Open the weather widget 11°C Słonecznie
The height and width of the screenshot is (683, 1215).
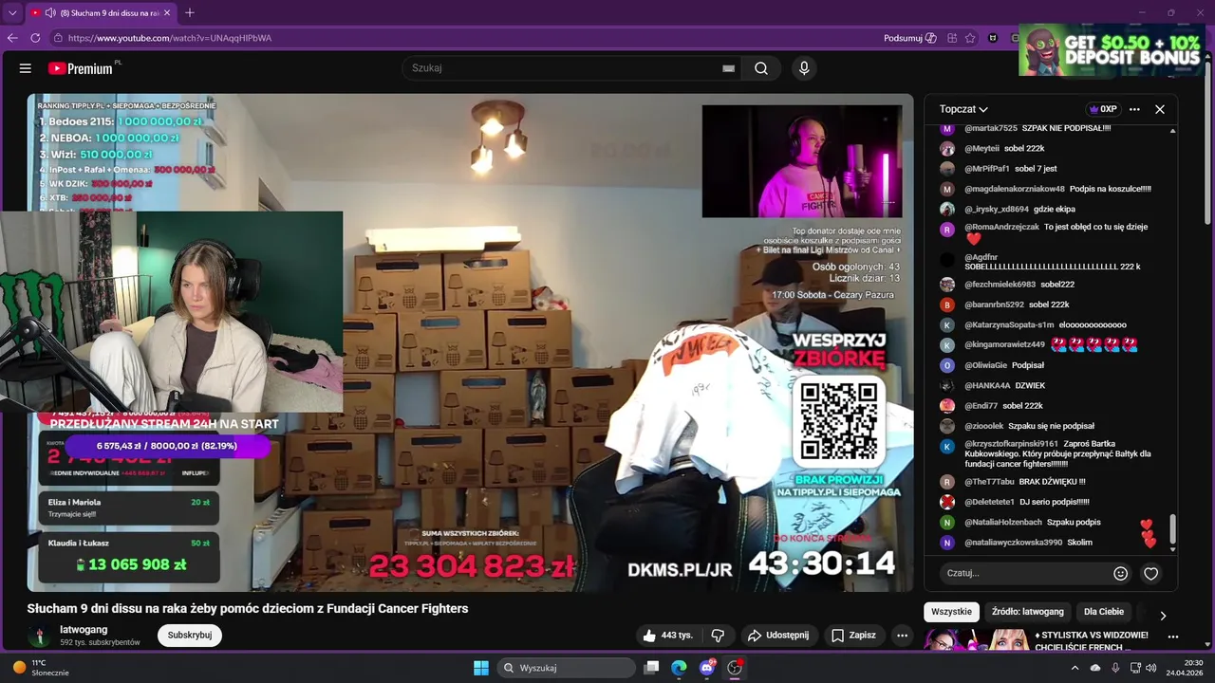(x=41, y=668)
